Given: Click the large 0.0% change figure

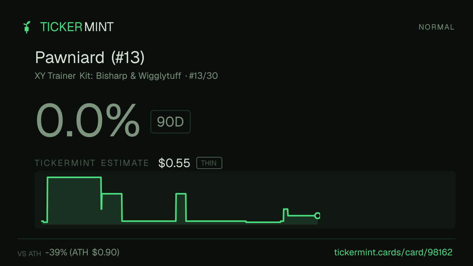Looking at the screenshot, I should point(88,121).
